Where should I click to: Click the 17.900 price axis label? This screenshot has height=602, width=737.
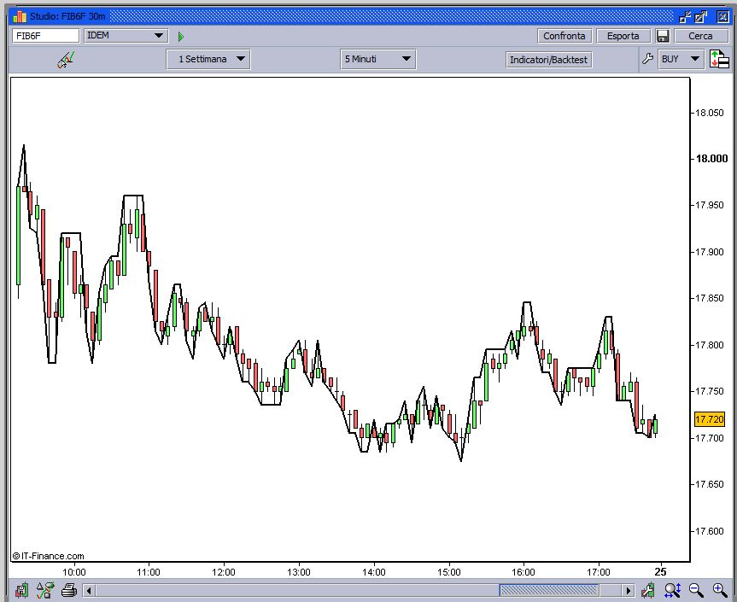(x=710, y=252)
